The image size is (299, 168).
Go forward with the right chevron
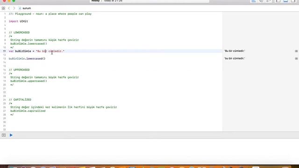point(14,8)
